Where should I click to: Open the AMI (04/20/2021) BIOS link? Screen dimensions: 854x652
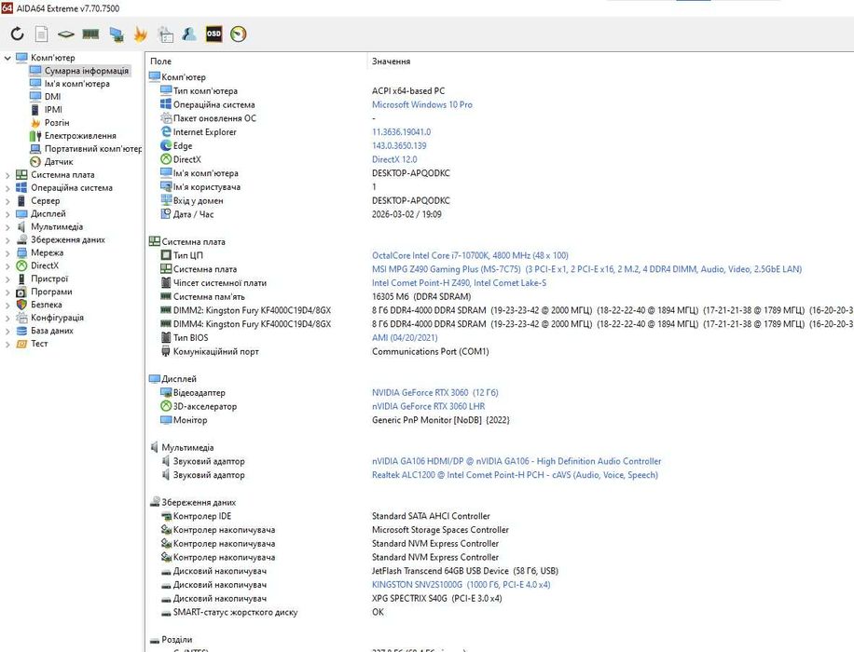click(x=405, y=337)
